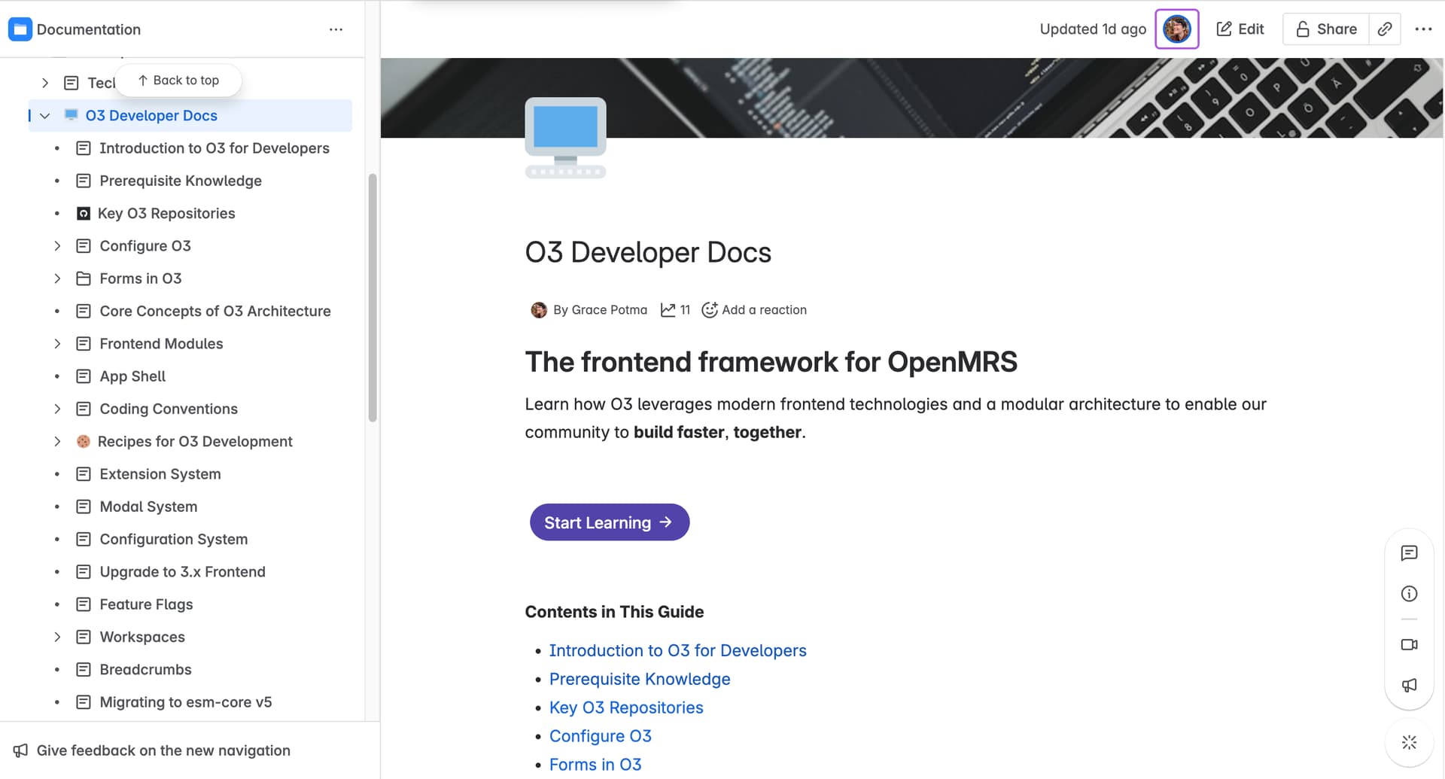Expand the Coding Conventions tree item
The width and height of the screenshot is (1445, 779).
pos(57,409)
